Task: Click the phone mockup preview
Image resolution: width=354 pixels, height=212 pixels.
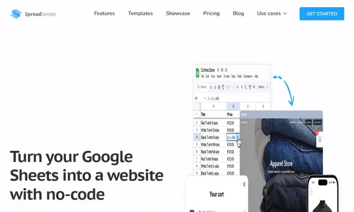Action: click(323, 194)
